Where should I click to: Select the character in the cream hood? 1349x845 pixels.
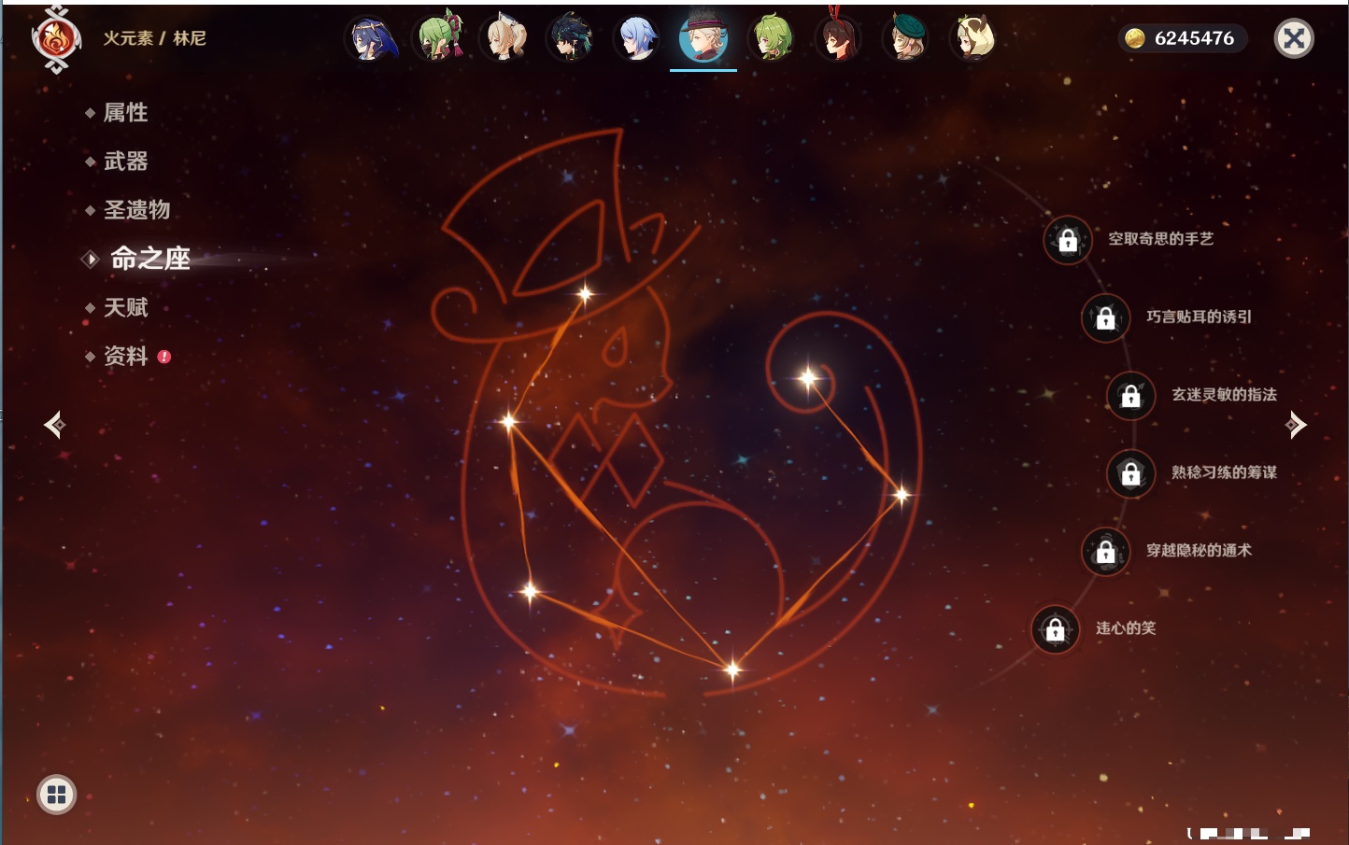(x=973, y=39)
